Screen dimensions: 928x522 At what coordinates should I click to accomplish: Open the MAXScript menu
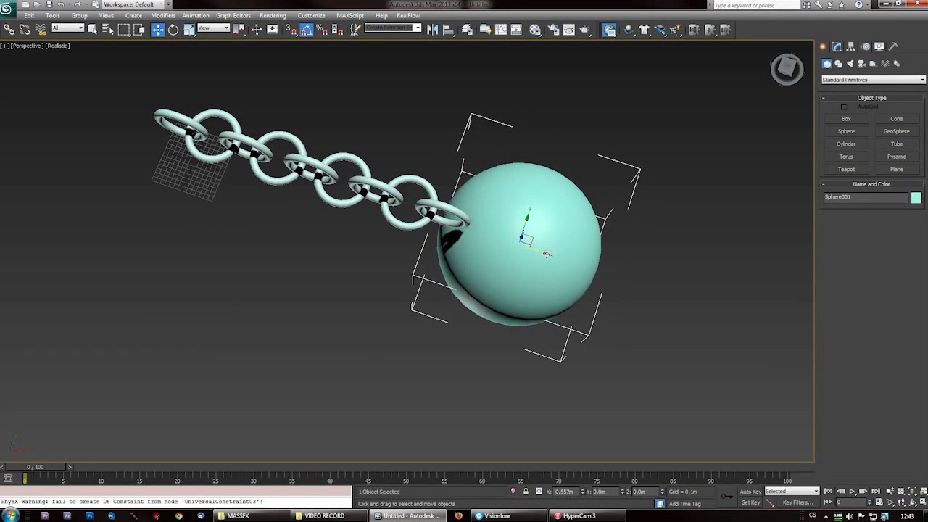pyautogui.click(x=350, y=15)
